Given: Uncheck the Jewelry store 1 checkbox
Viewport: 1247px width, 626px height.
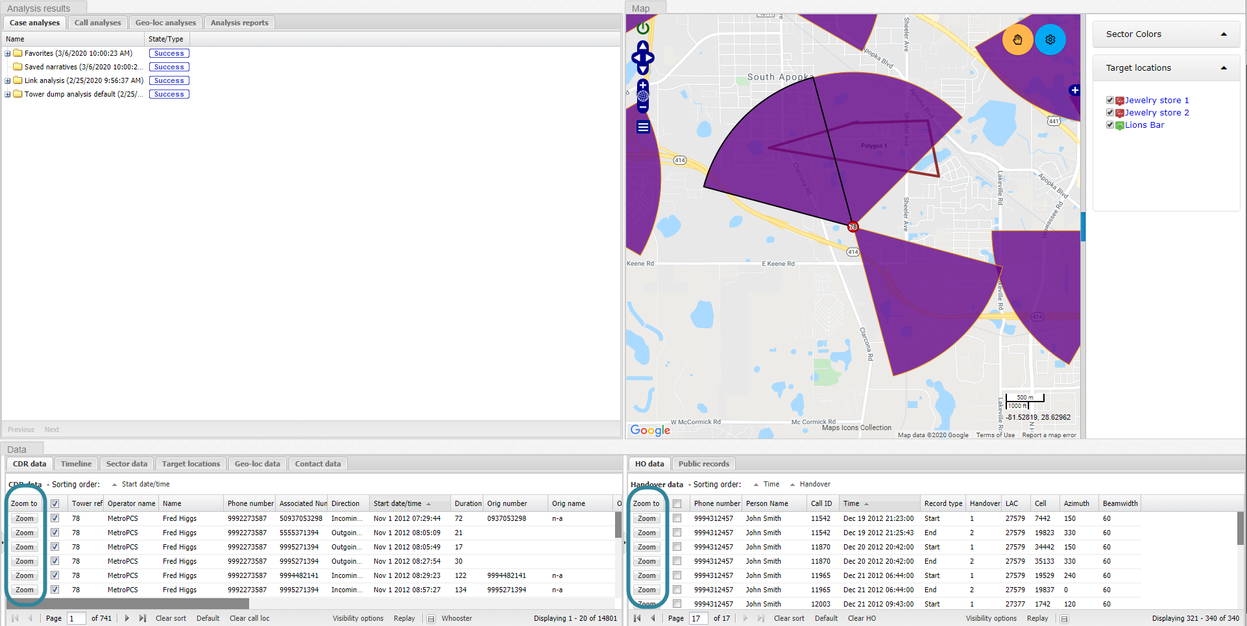Looking at the screenshot, I should click(x=1109, y=100).
